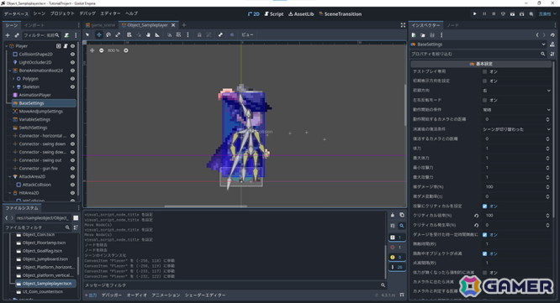
Task: Click the load resource folder icon in Inspector
Action: pos(423,35)
